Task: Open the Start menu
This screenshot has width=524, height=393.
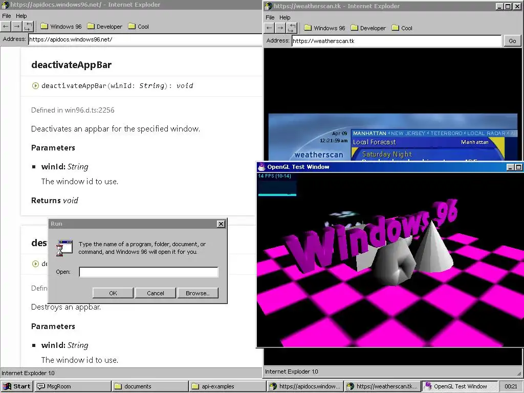Action: coord(16,386)
